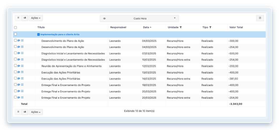Open comments for the Reunião de Apresentação row
Screen dimensions: 279x130
point(19,66)
